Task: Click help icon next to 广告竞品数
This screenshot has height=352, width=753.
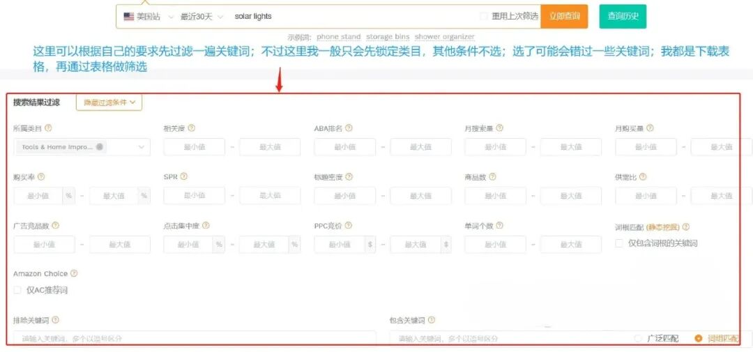Action: click(x=55, y=225)
